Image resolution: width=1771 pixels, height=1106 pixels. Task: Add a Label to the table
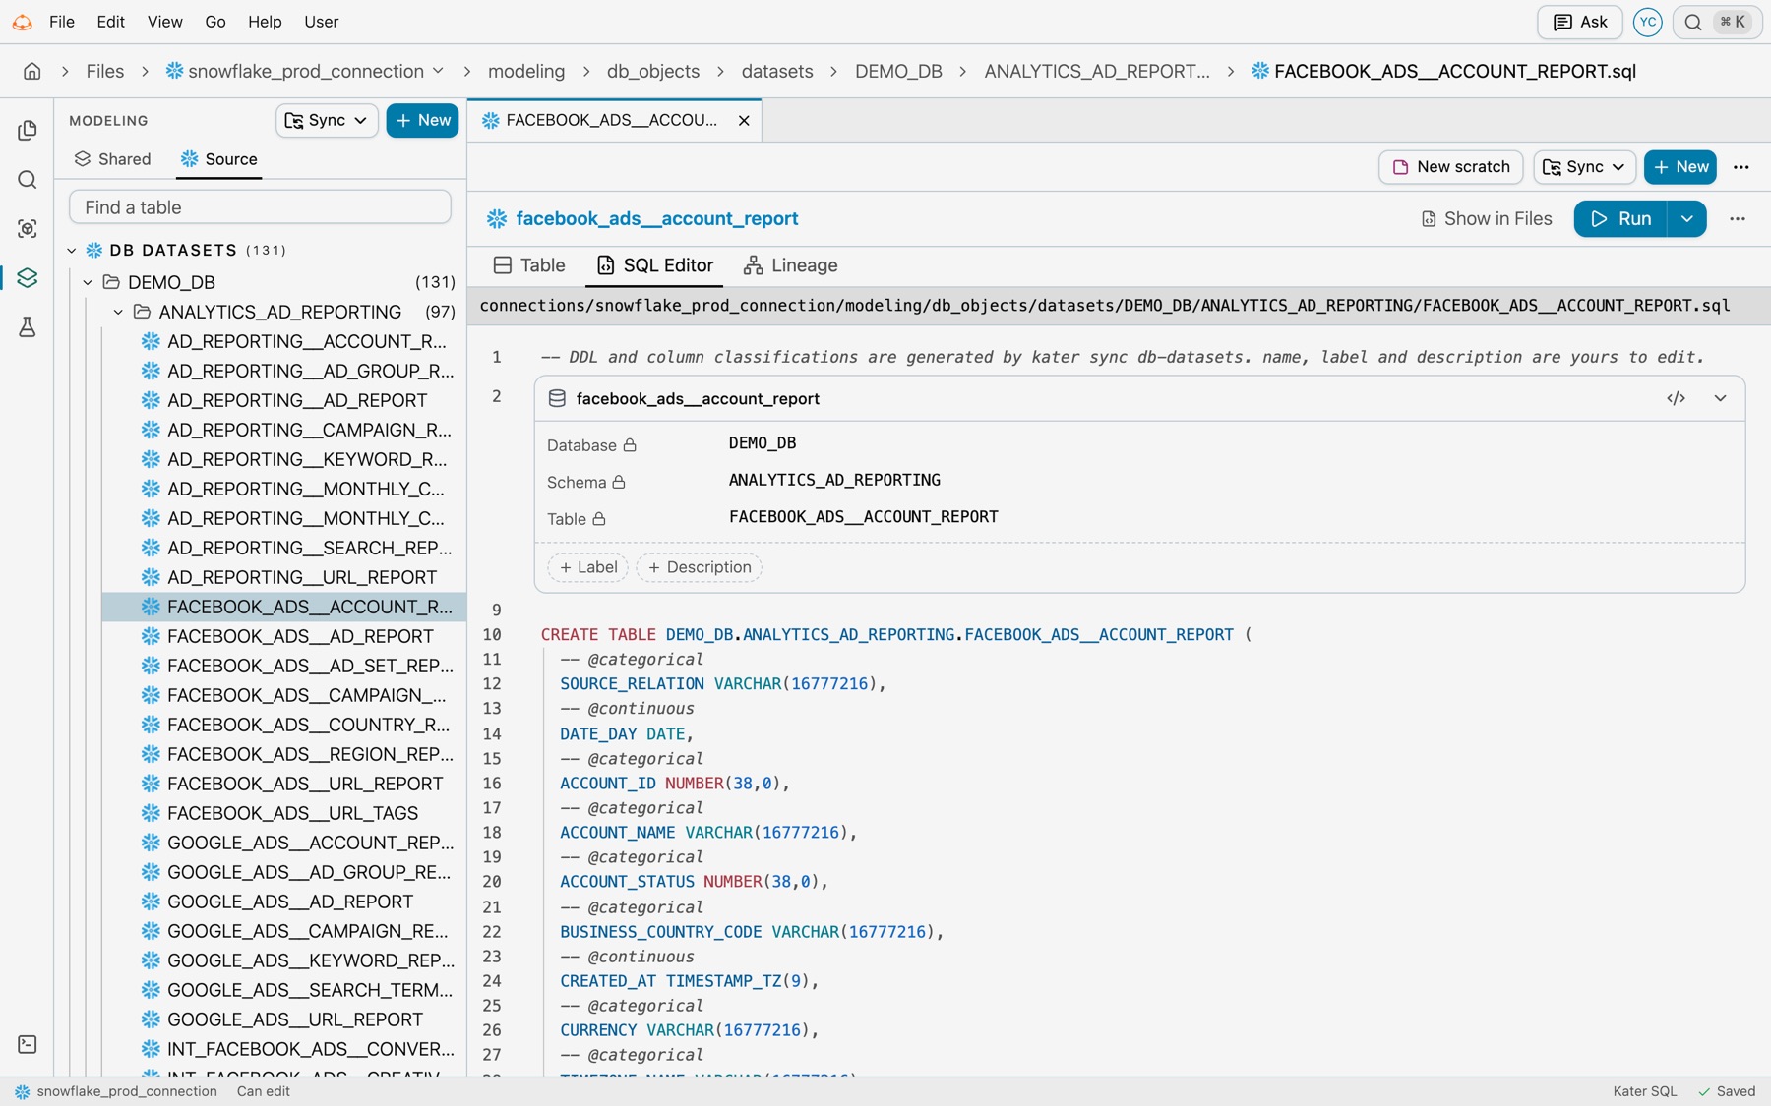tap(588, 567)
